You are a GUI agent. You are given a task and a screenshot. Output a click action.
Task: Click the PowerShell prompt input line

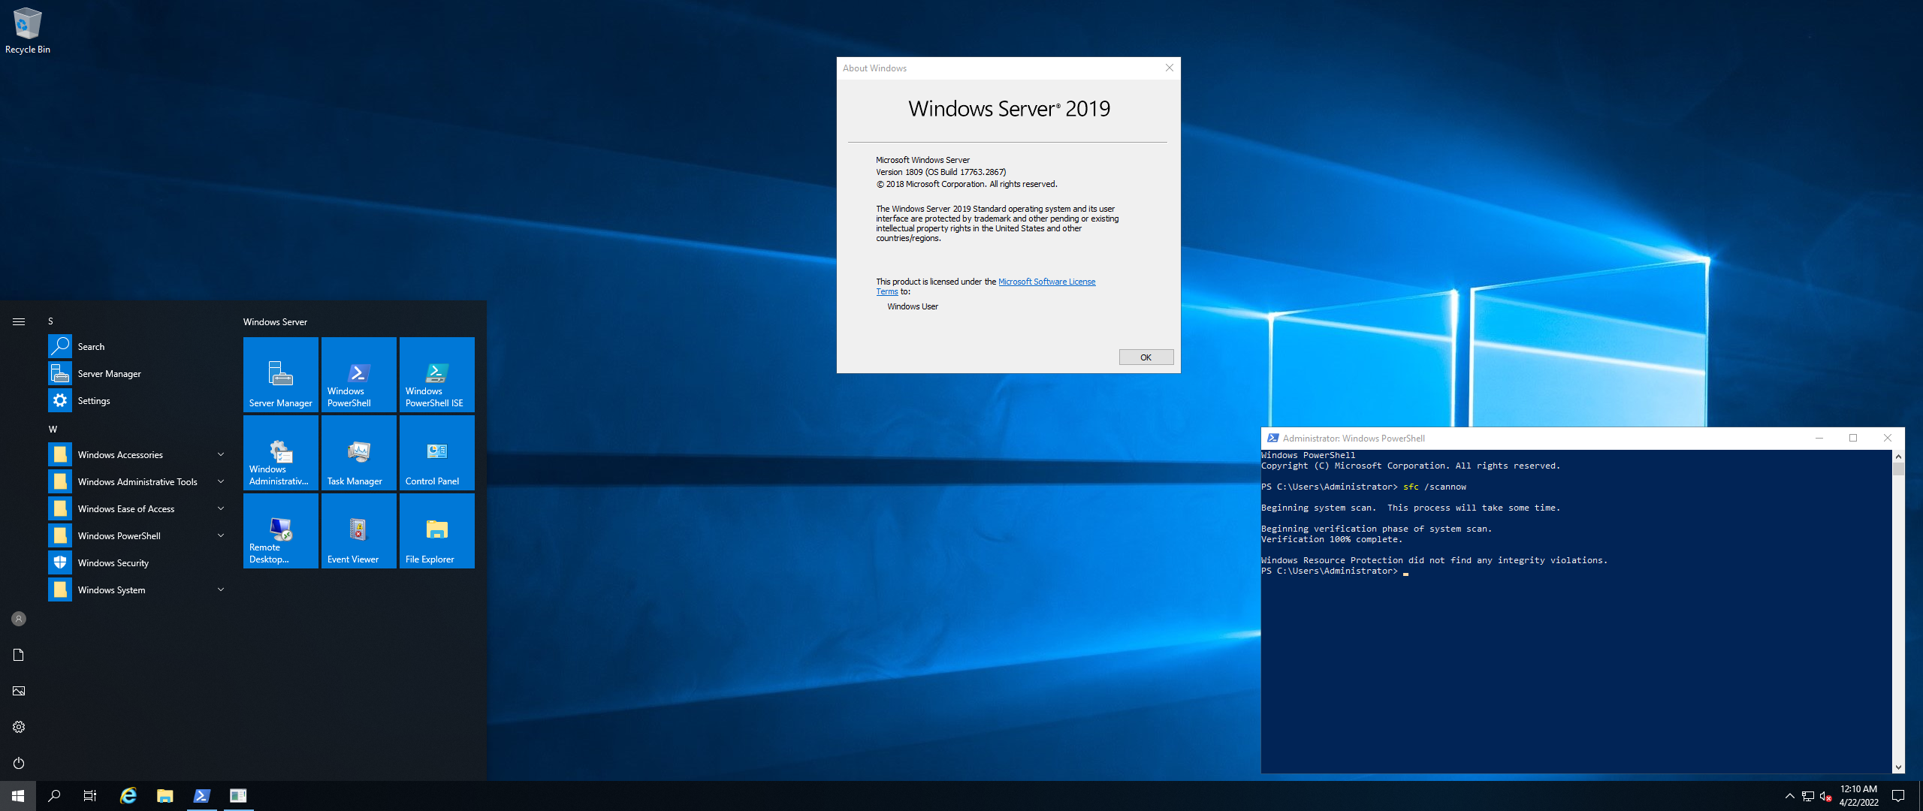[x=1335, y=571]
